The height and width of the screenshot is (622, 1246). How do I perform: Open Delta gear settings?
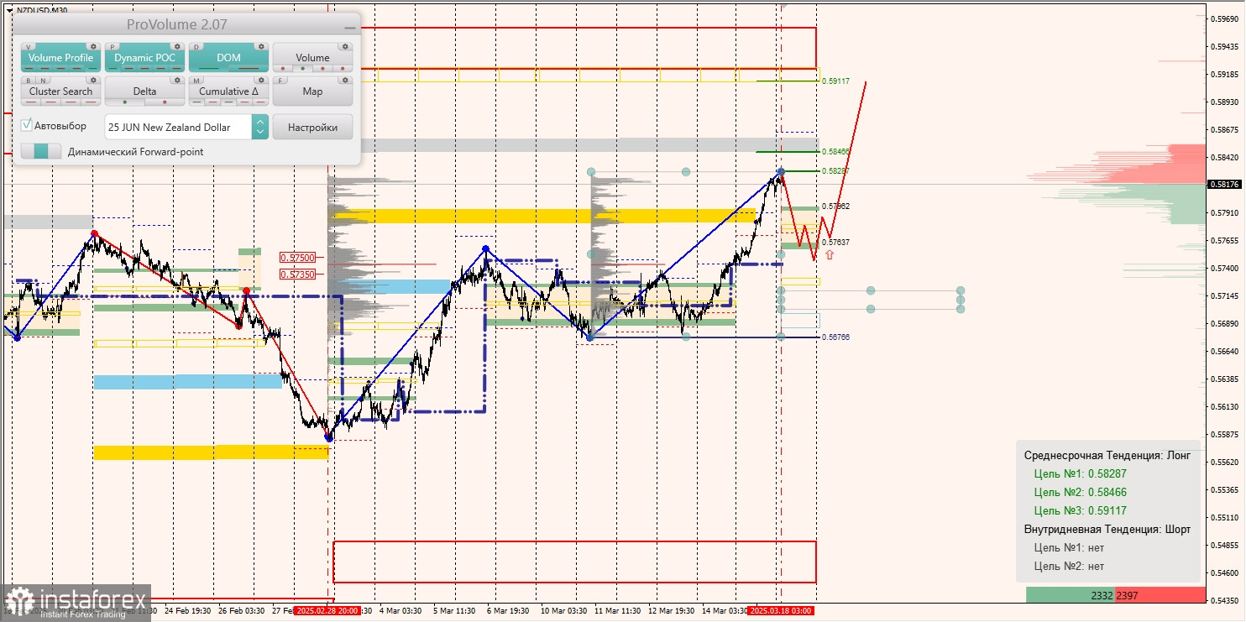pyautogui.click(x=177, y=81)
